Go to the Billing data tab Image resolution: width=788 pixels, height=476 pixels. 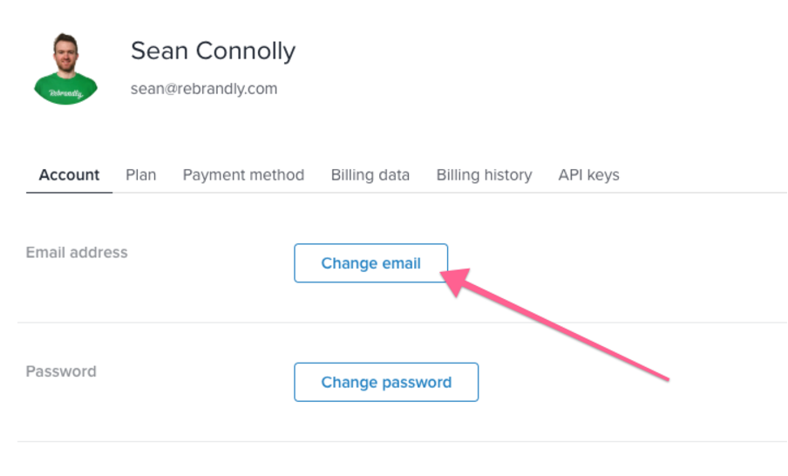point(370,175)
